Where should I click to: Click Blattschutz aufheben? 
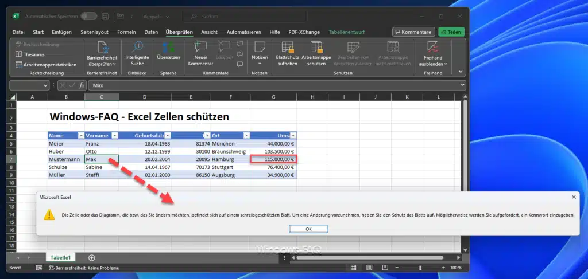[x=287, y=54]
